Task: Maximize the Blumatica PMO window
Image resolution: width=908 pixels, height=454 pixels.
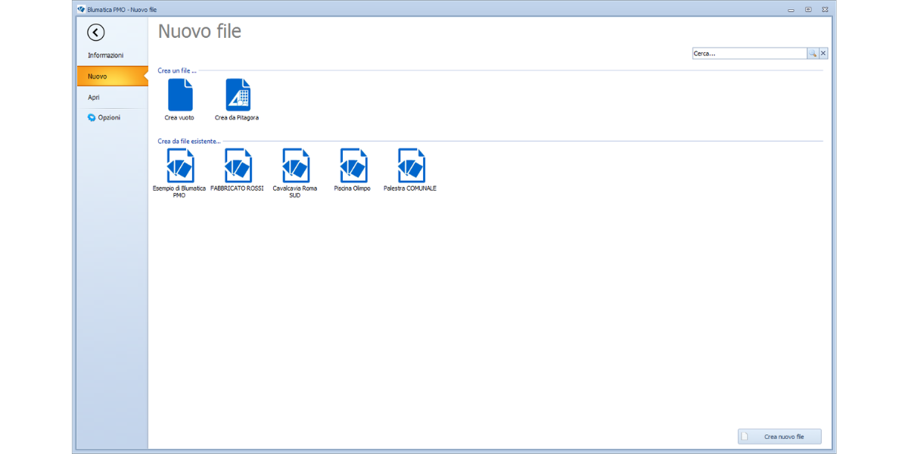Action: tap(808, 9)
